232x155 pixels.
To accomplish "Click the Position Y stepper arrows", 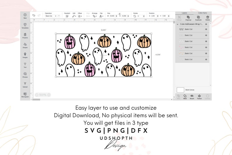I will (x=169, y=16).
